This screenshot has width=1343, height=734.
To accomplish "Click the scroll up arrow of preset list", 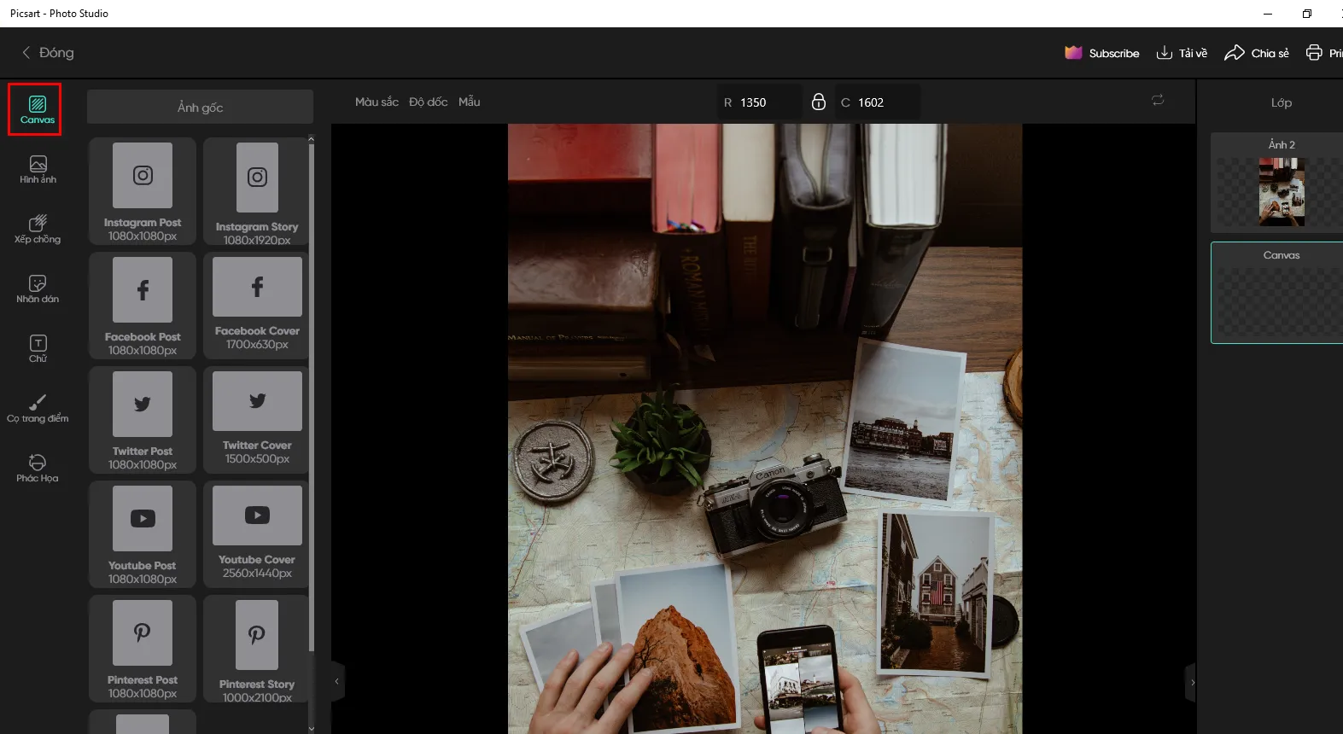I will click(x=311, y=138).
